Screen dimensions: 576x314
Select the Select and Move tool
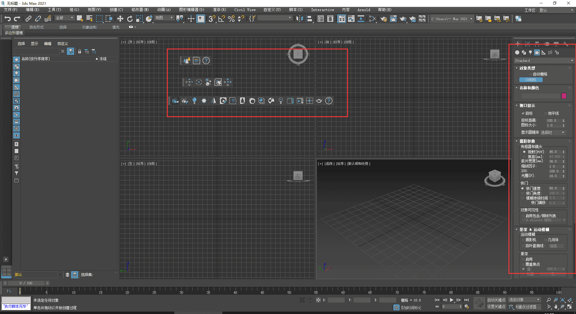(x=120, y=19)
